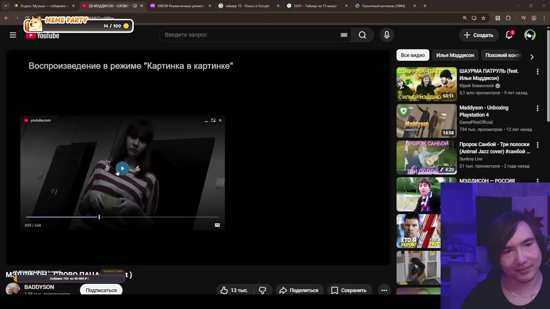Open the account avatar menu
The image size is (550, 309).
click(x=530, y=35)
